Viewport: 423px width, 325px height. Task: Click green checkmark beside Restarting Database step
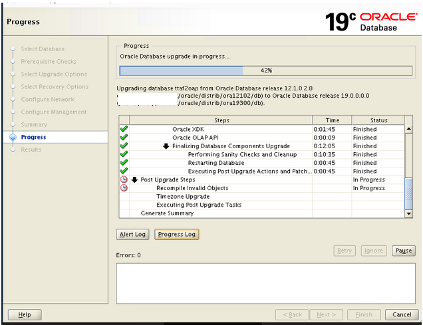pos(124,163)
